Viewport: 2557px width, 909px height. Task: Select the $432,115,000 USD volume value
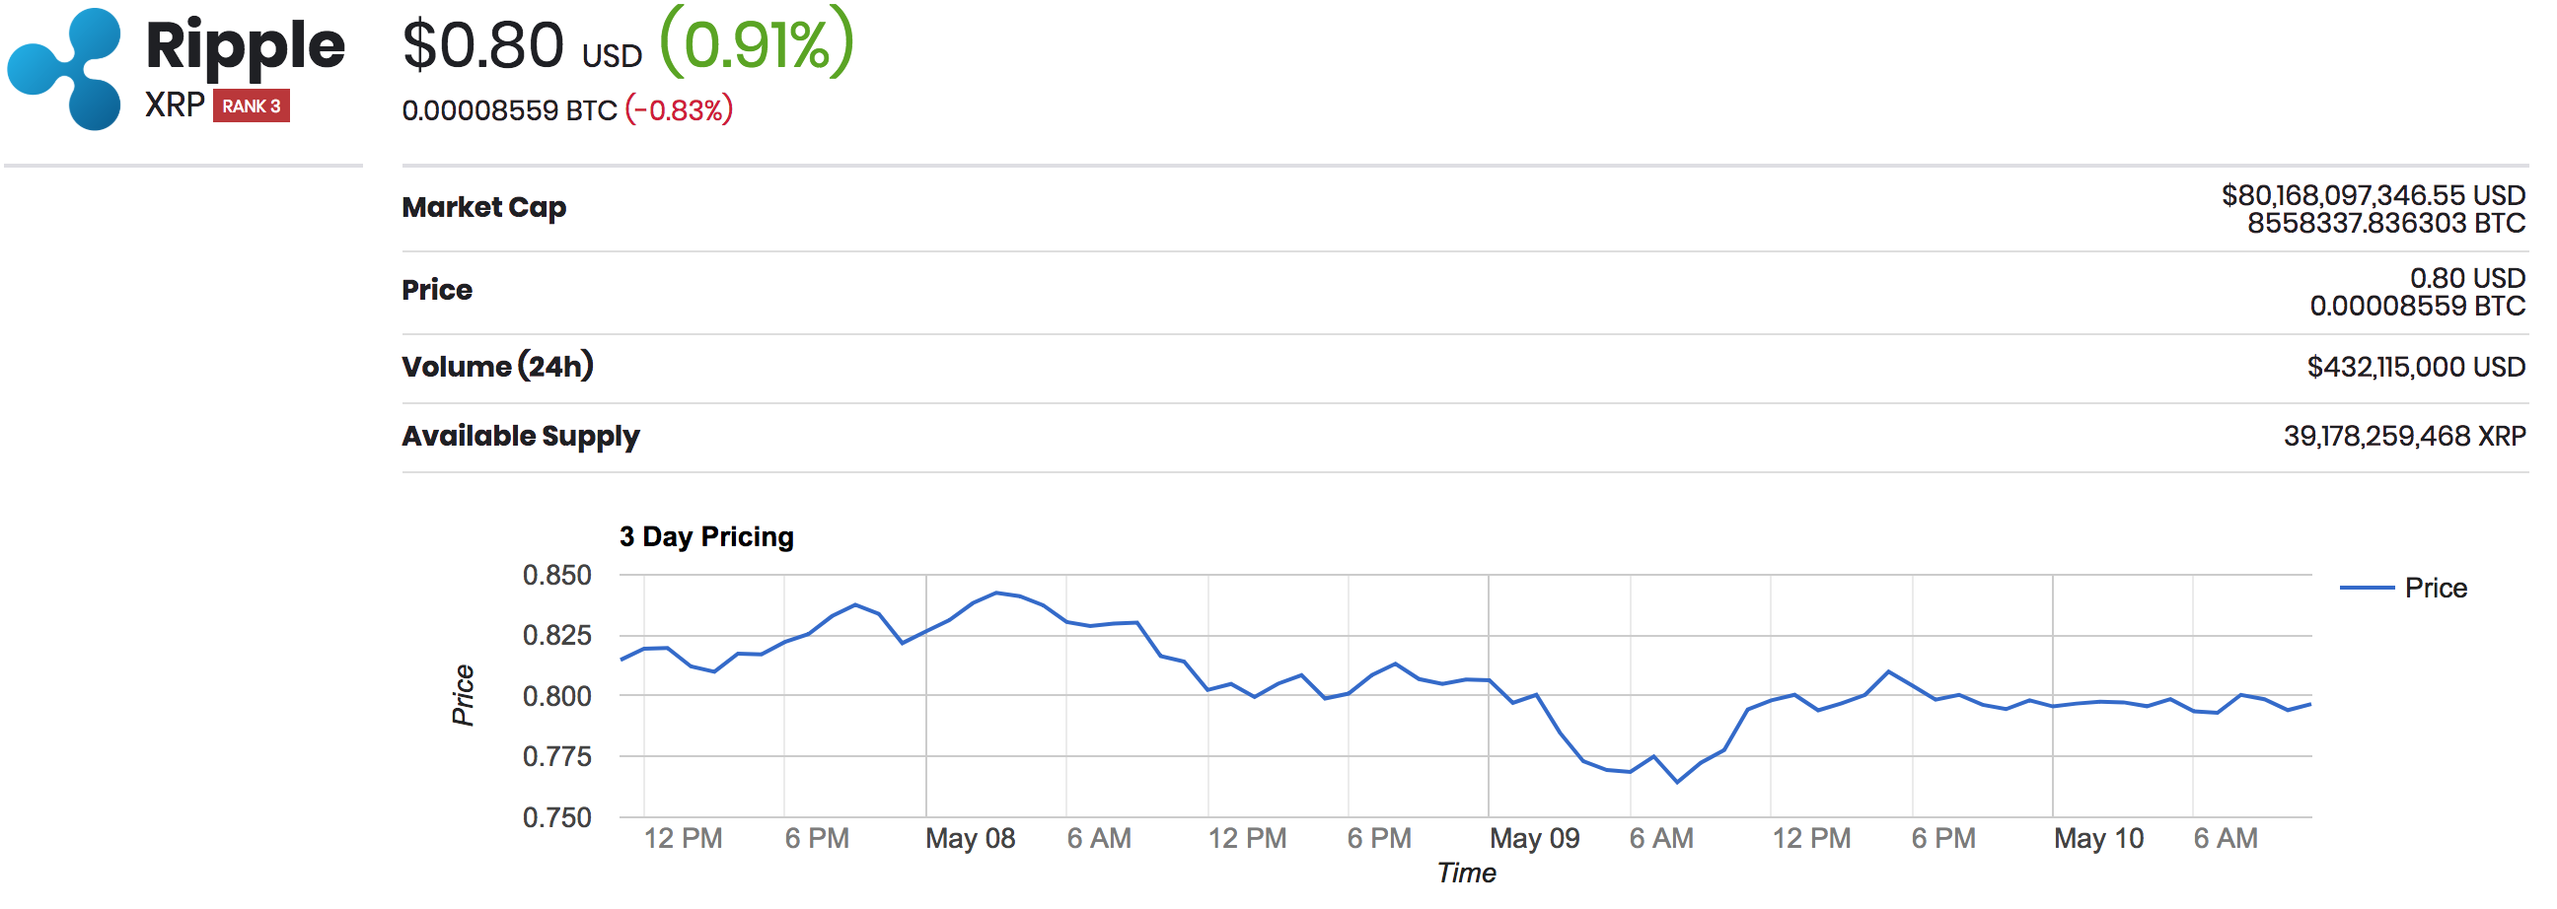[x=2416, y=367]
